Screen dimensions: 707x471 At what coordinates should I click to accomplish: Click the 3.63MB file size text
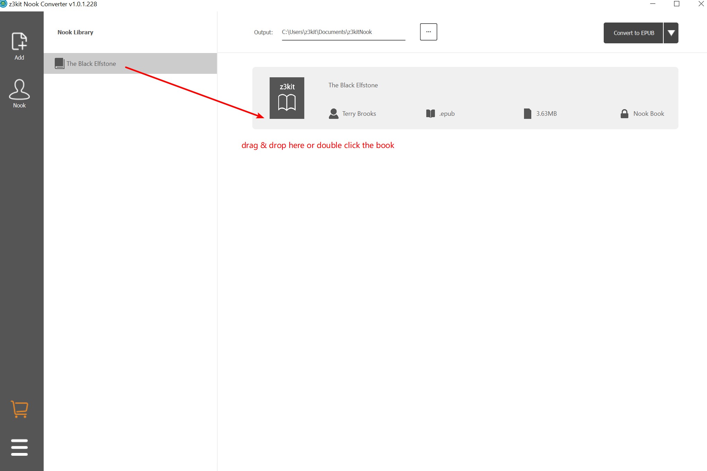tap(547, 114)
